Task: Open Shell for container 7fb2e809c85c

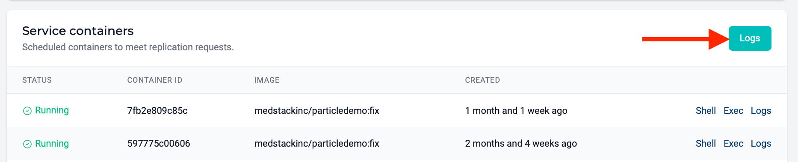Action: click(706, 110)
